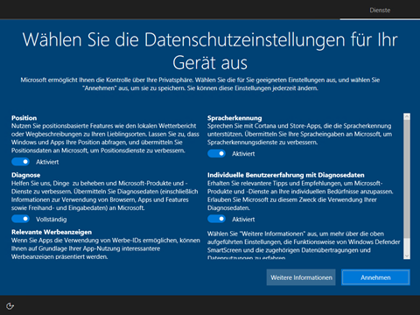Click the scrollbar up arrow
Image resolution: width=420 pixels, height=315 pixels.
tap(407, 116)
